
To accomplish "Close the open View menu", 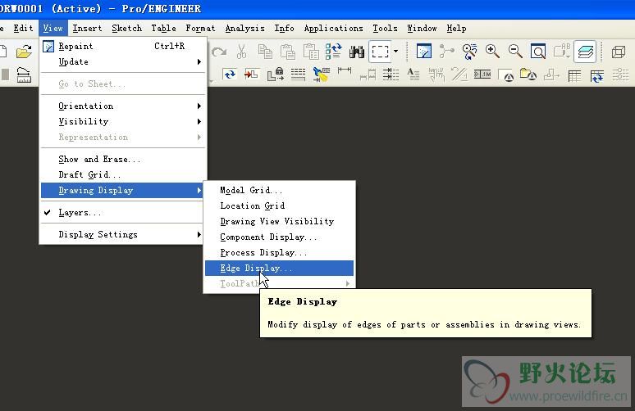I will click(53, 29).
